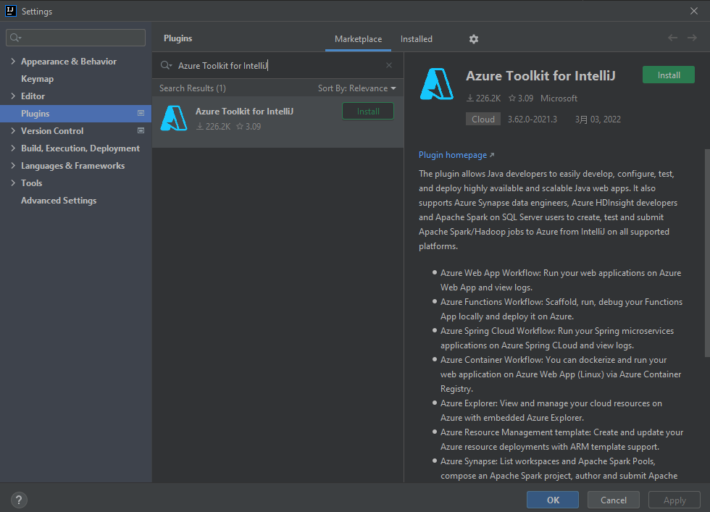The height and width of the screenshot is (512, 710).
Task: Install the Azure Toolkit for IntelliJ plugin
Action: coord(668,74)
